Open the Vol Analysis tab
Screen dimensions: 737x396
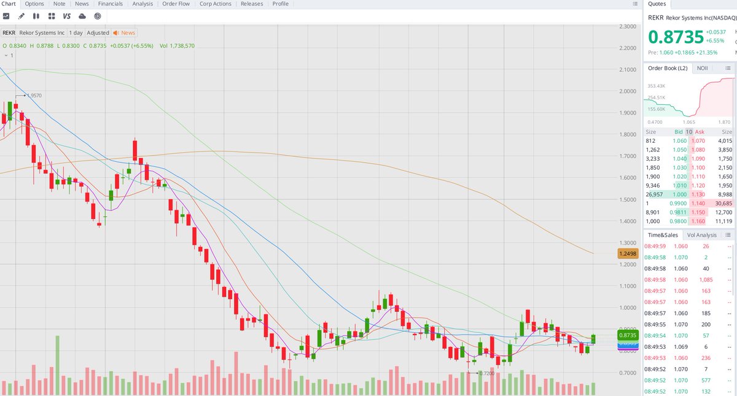click(702, 235)
